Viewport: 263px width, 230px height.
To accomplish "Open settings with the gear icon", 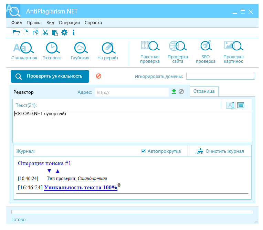I will (64, 32).
